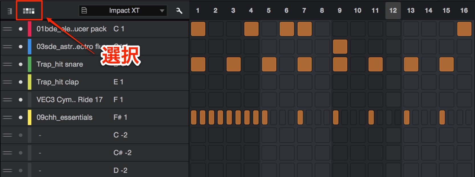Viewport: 475px width, 177px height.
Task: Toggle the dot on D -2 empty row
Action: pyautogui.click(x=21, y=170)
